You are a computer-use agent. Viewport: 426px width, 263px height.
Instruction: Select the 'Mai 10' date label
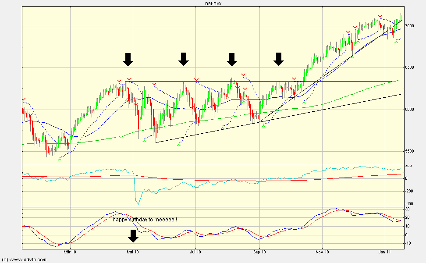pyautogui.click(x=133, y=252)
